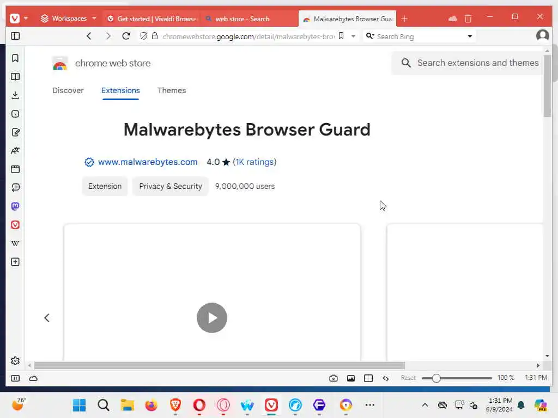Expand the search field history dropdown
This screenshot has height=418, width=558.
click(x=470, y=36)
